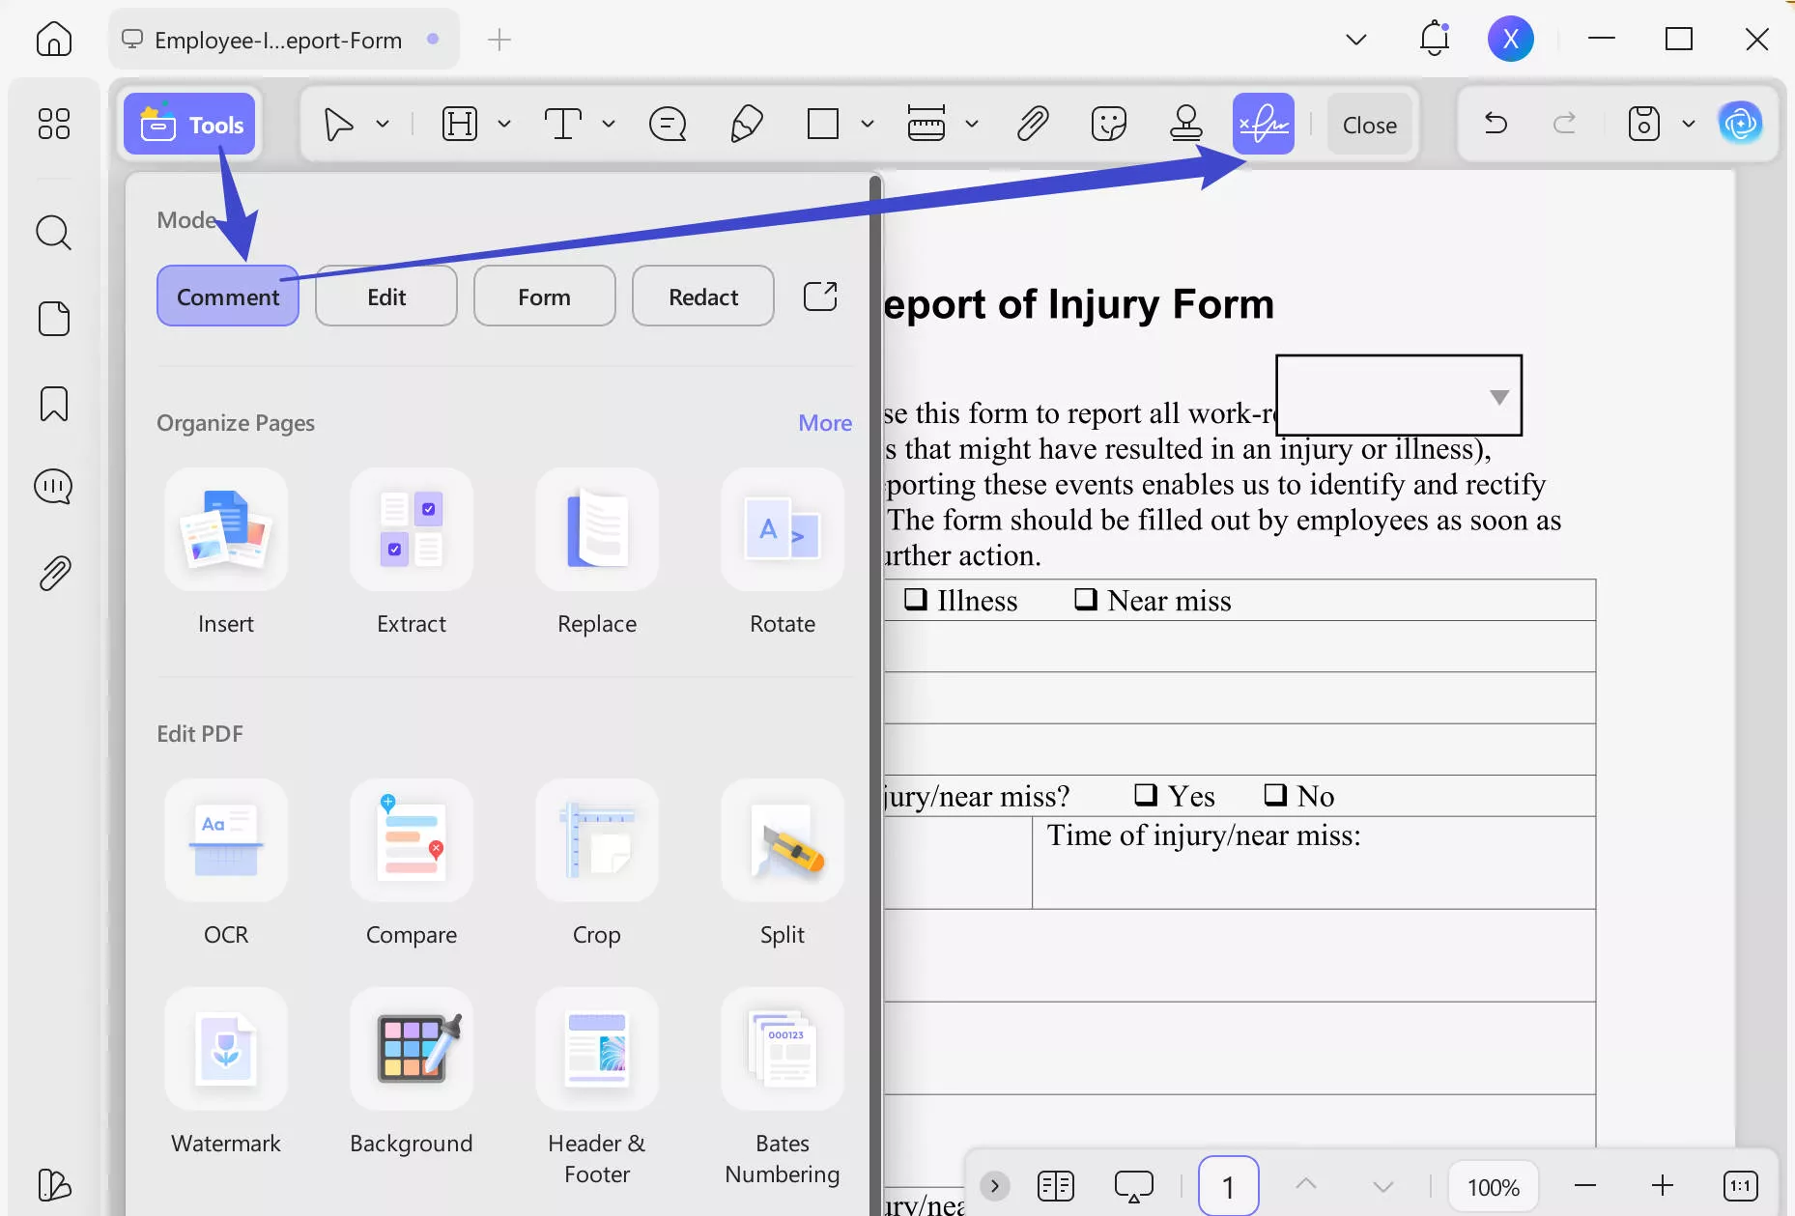
Task: Tick the Near miss checkbox
Action: (x=1086, y=600)
